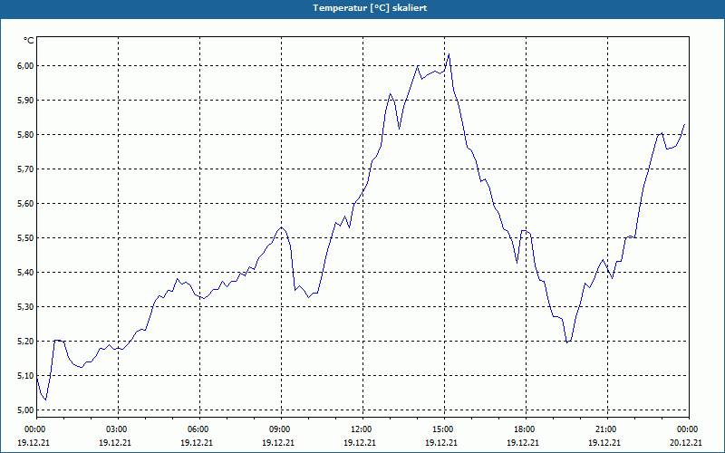Click the 21:00 time label
725x453 pixels.
pyautogui.click(x=607, y=429)
